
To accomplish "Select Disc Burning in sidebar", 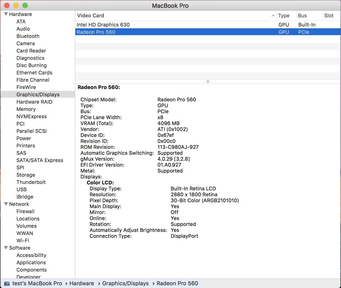I will click(31, 65).
